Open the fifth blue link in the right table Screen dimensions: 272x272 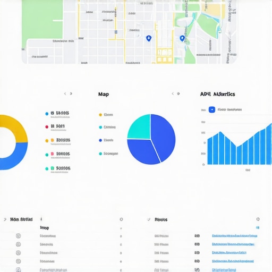coord(224,270)
